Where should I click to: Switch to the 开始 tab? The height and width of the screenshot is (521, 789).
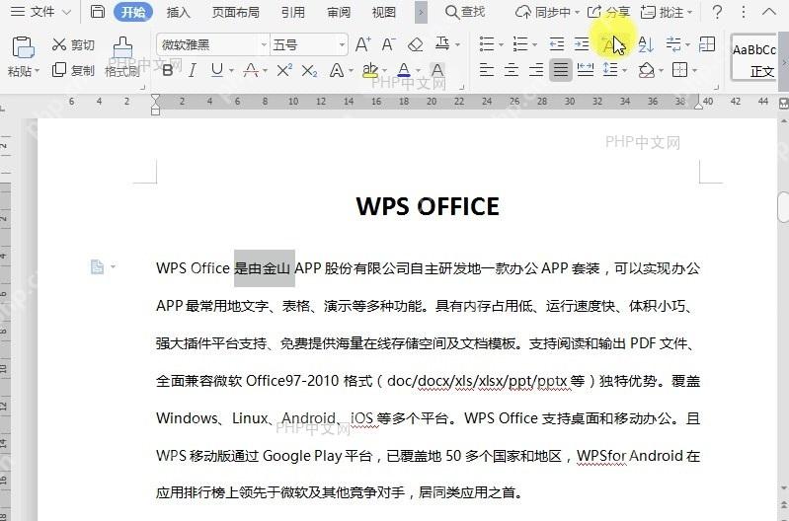[133, 12]
